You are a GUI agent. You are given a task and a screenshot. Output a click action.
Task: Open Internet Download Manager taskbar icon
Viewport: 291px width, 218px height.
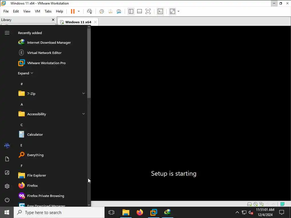168,212
